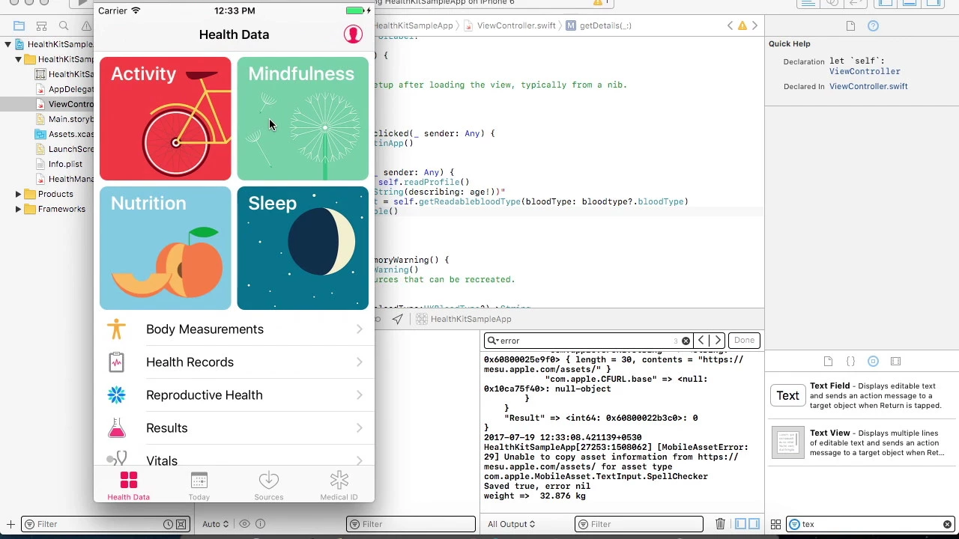Select ViewController file in navigator
The width and height of the screenshot is (959, 539).
[x=64, y=104]
